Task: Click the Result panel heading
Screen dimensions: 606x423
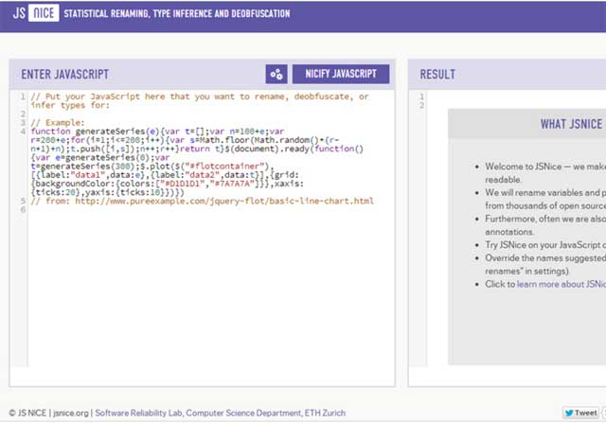Action: pos(438,74)
